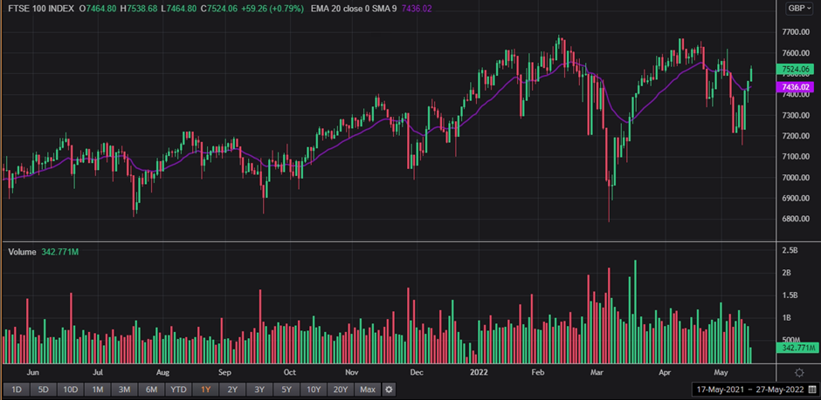
Task: Click the O7464.80 open value
Action: pyautogui.click(x=98, y=9)
